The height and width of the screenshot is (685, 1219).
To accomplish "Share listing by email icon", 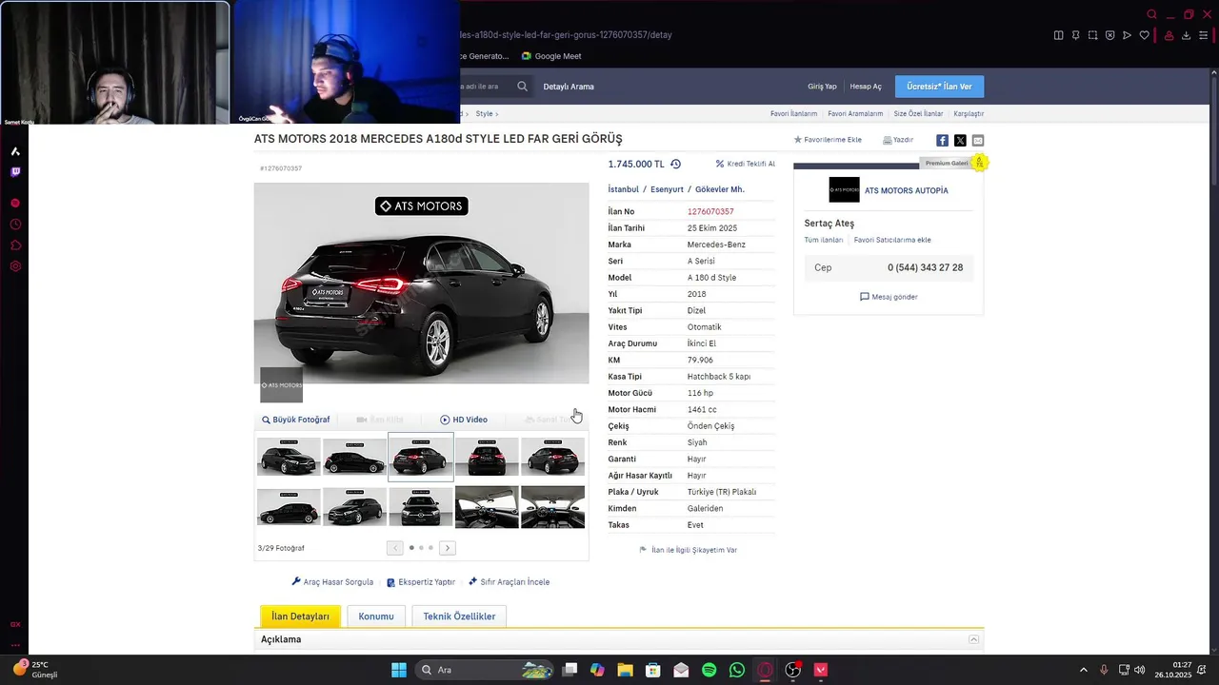I will pos(978,140).
